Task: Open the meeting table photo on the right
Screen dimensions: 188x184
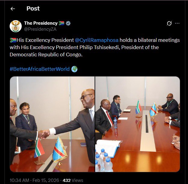Action: (138, 124)
